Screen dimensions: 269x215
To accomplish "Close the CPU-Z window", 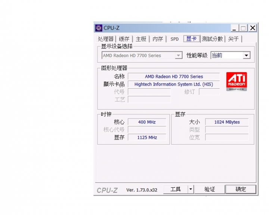I will pyautogui.click(x=253, y=28).
